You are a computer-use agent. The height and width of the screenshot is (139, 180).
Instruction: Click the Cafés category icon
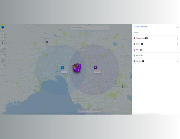pos(134,44)
